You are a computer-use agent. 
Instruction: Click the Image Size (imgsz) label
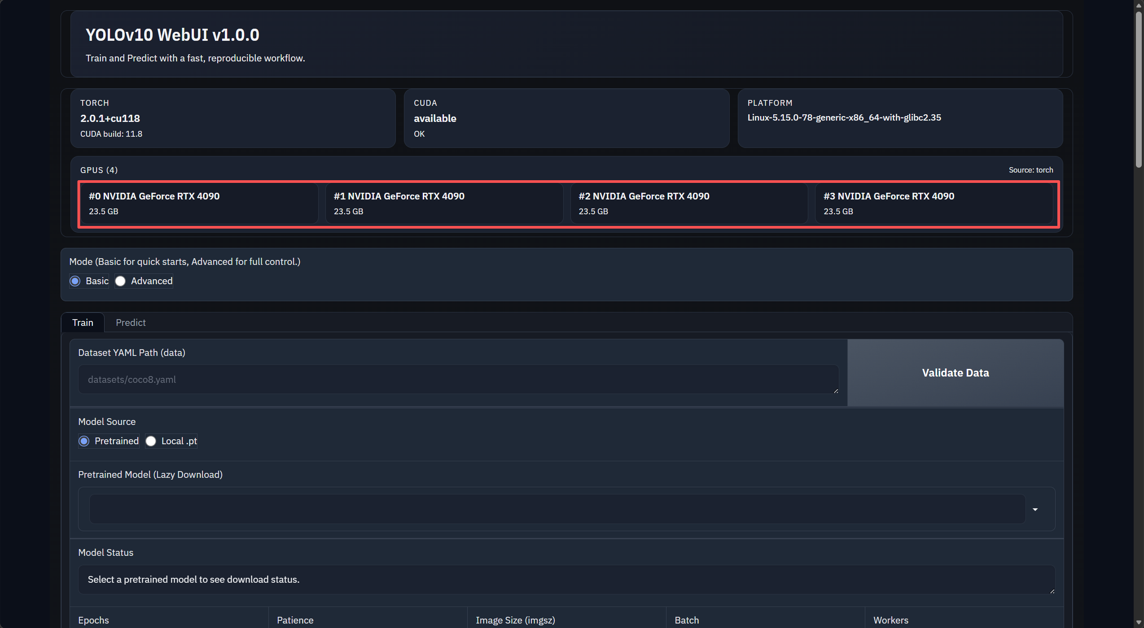point(515,620)
